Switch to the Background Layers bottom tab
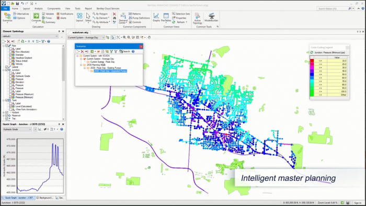 click(x=45, y=198)
